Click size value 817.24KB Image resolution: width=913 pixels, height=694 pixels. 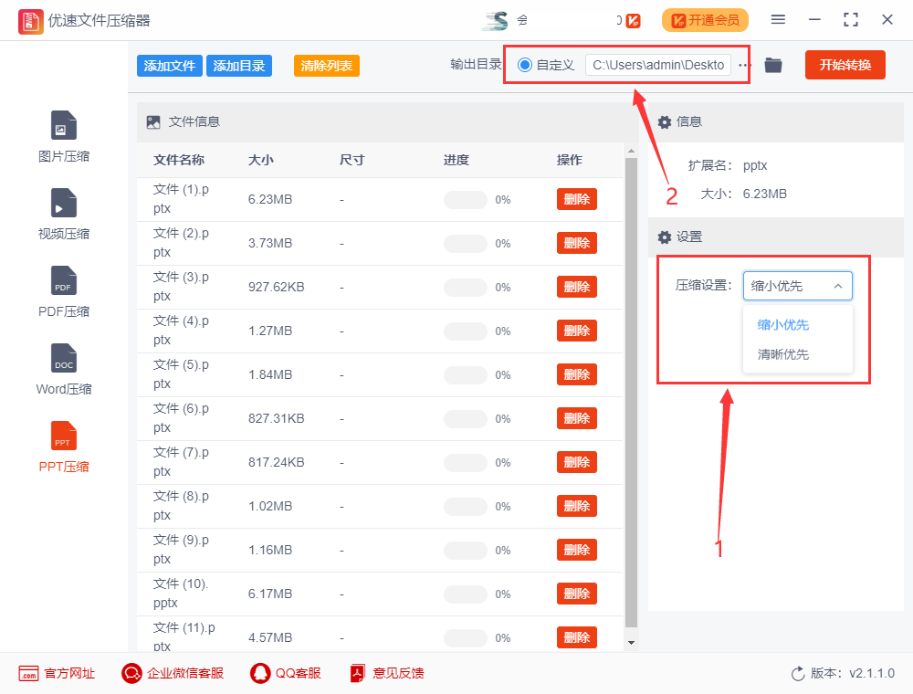[x=276, y=462]
